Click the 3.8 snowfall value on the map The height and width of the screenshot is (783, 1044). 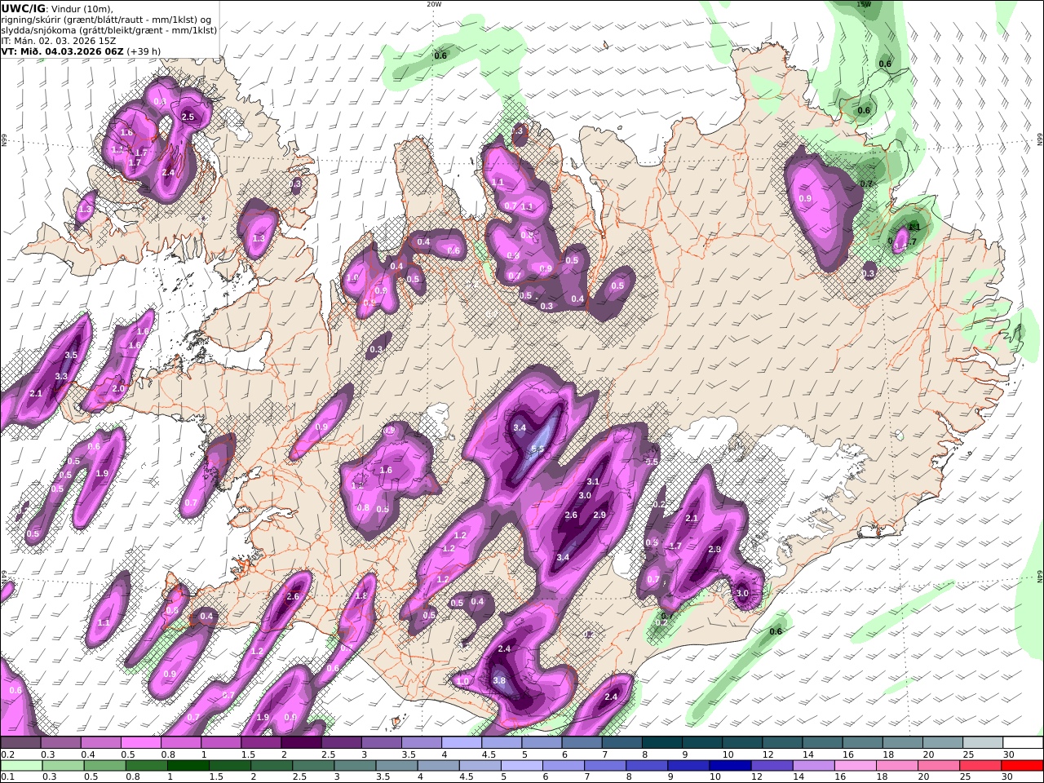[x=500, y=681]
